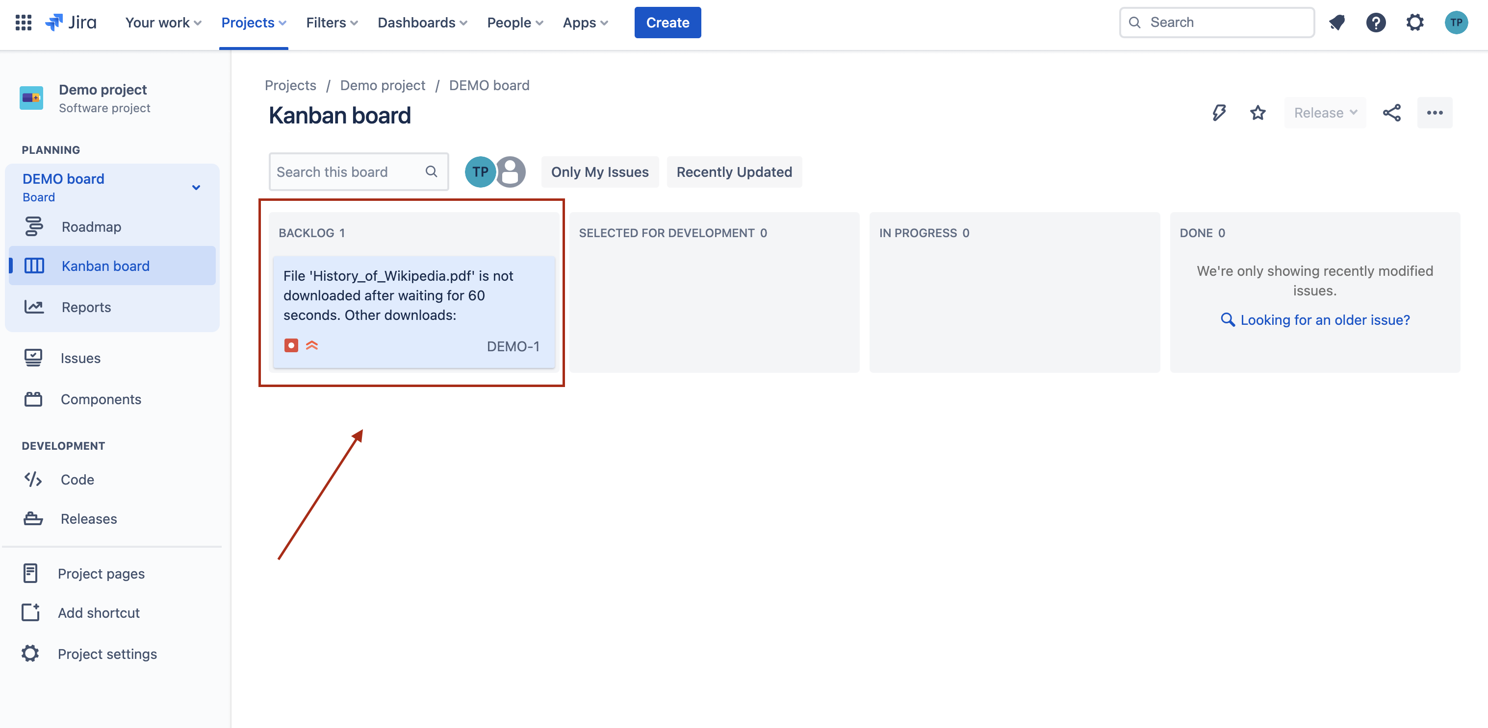Viewport: 1488px width, 728px height.
Task: Star this board as favorite
Action: (x=1257, y=113)
